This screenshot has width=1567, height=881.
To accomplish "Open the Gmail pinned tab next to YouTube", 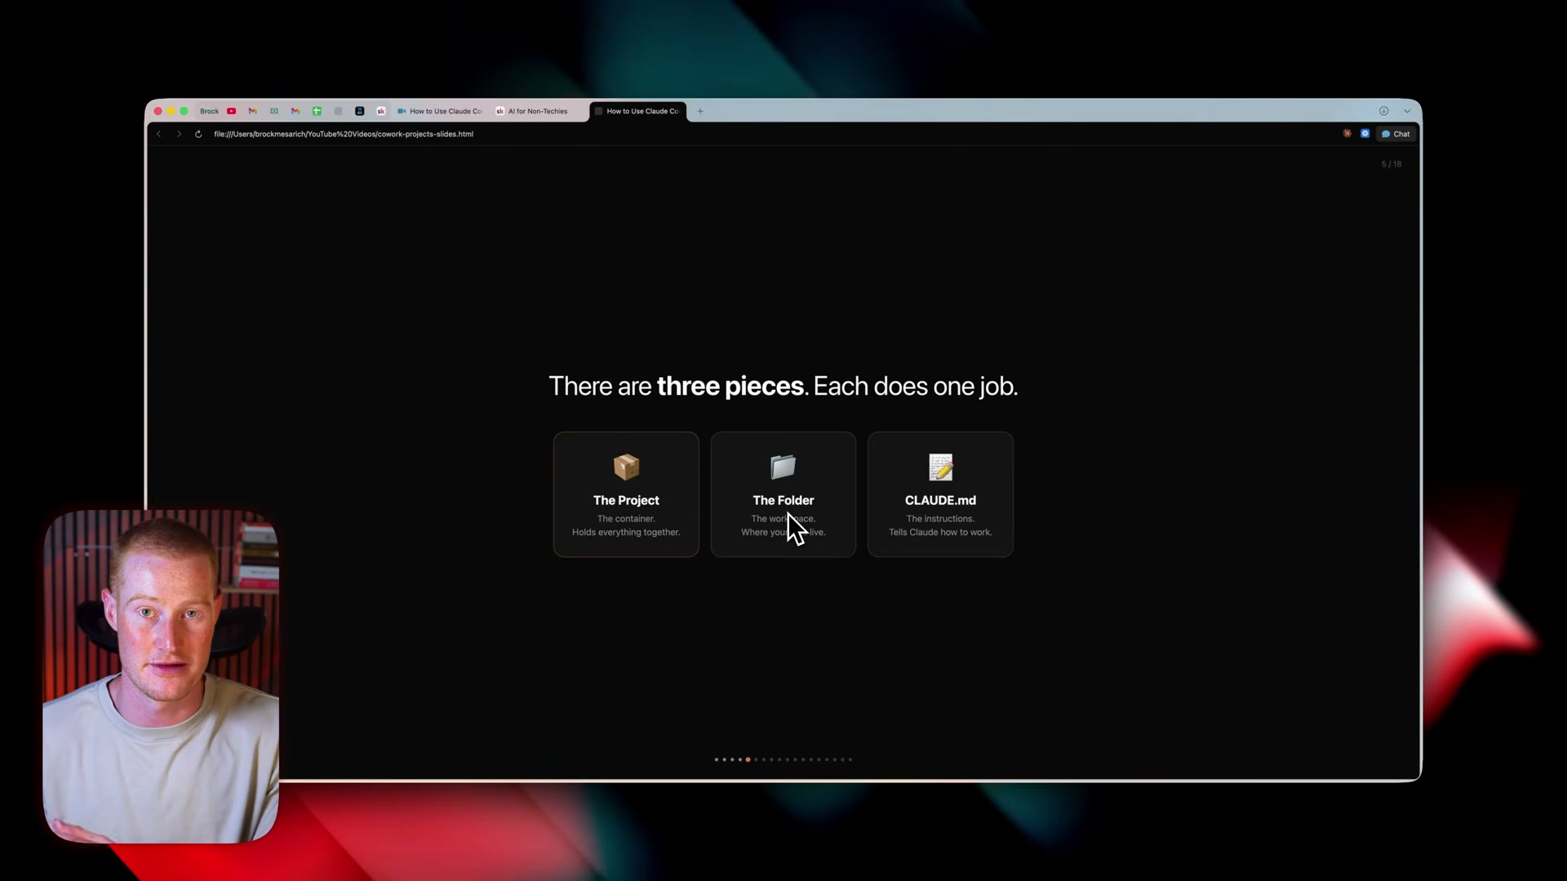I will [253, 111].
